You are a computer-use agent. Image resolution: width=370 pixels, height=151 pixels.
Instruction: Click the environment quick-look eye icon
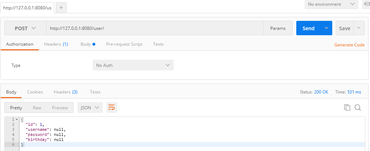367,4
